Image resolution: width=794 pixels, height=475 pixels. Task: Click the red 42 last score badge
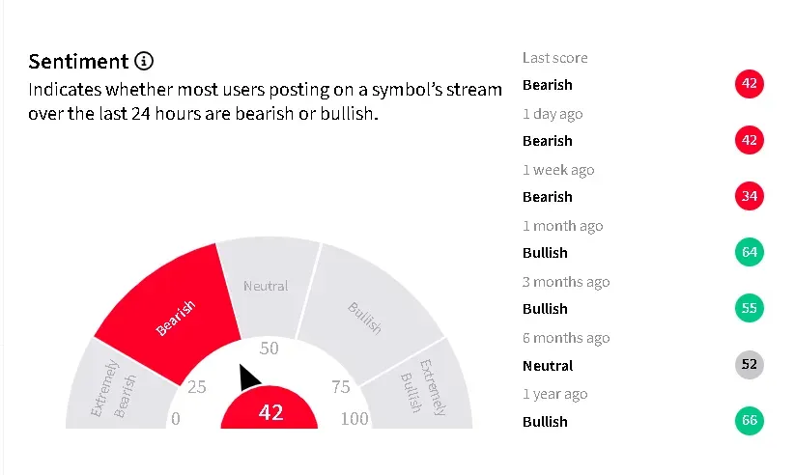[749, 85]
